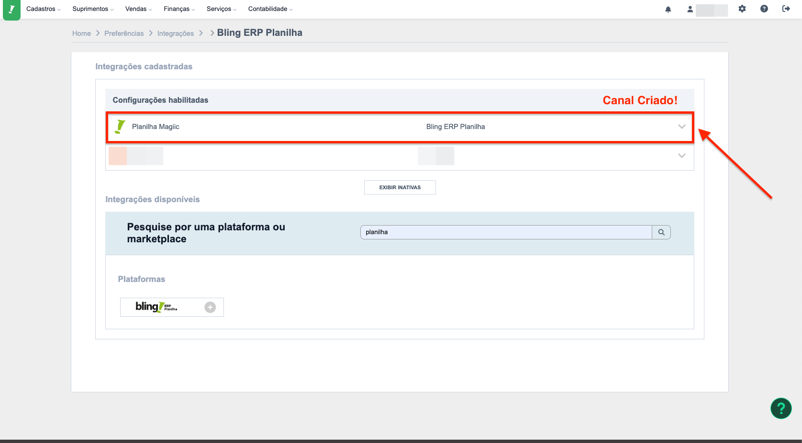The image size is (802, 443).
Task: Open the Contabilidade menu
Action: (270, 9)
